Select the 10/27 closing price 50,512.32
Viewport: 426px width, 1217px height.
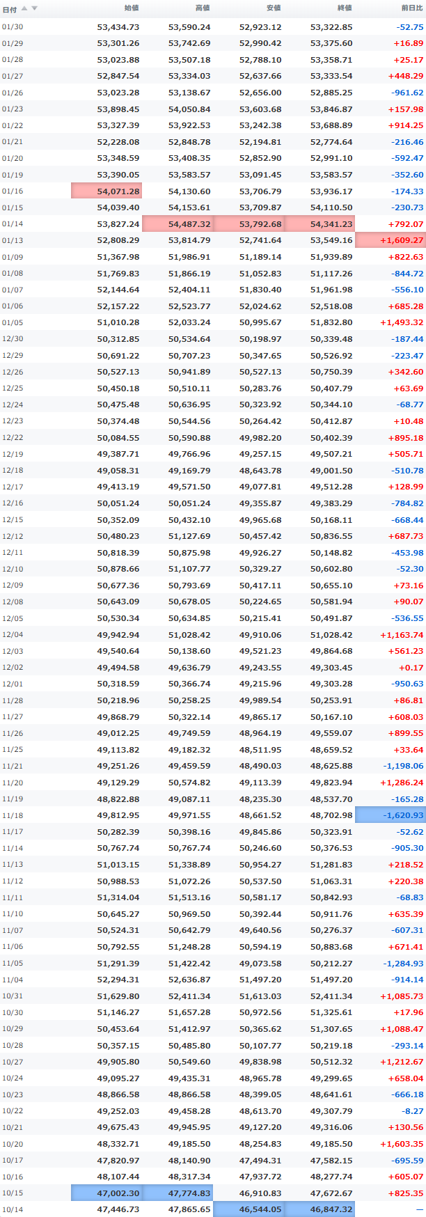tap(331, 1062)
